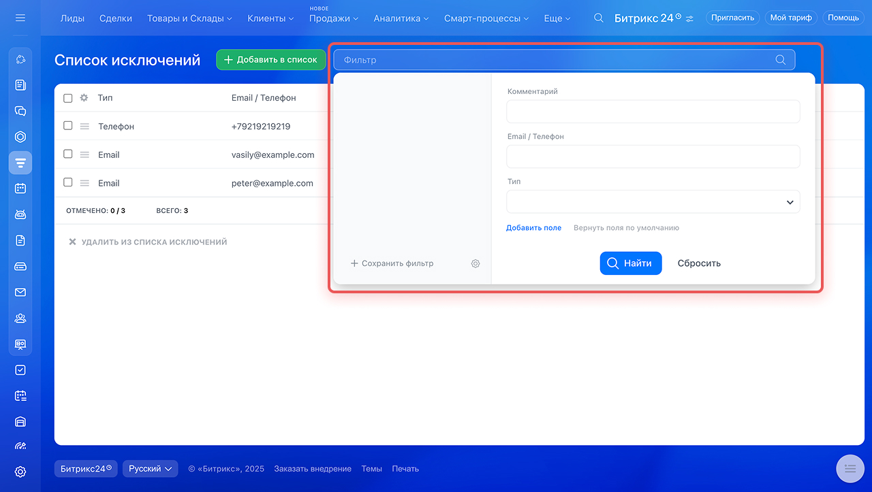Click the search magnifier in top navigation
The width and height of the screenshot is (872, 492).
point(599,18)
